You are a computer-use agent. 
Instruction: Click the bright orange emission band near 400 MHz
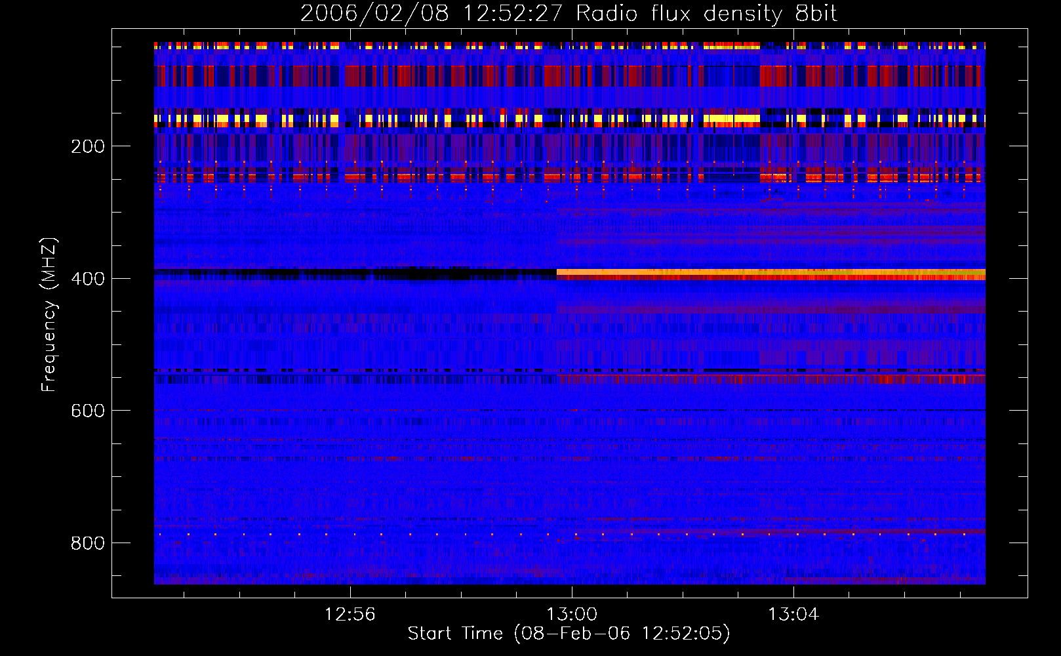pos(771,274)
